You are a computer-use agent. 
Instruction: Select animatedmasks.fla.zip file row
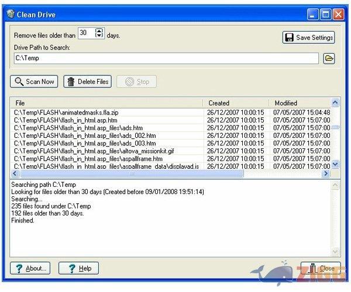pyautogui.click(x=105, y=112)
